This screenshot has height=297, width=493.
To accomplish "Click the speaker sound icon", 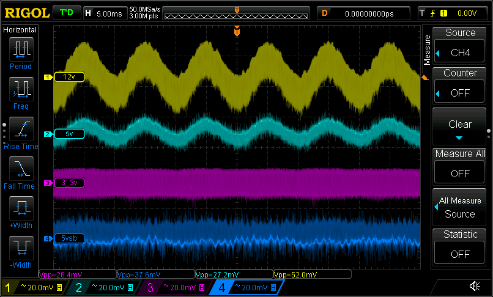I will (475, 286).
